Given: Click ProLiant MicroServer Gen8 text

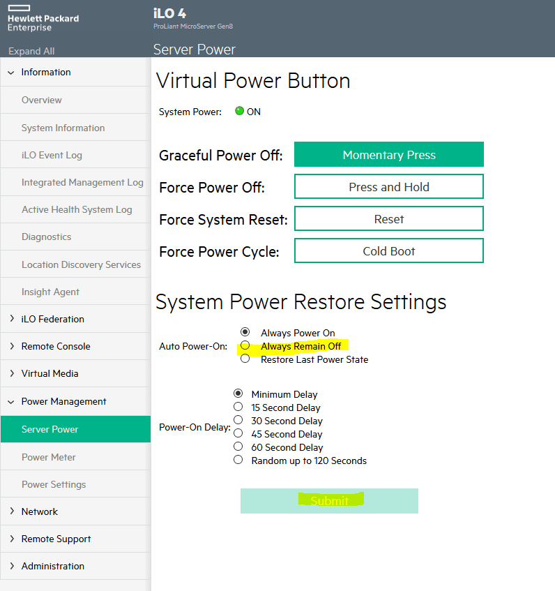Looking at the screenshot, I should pos(193,27).
